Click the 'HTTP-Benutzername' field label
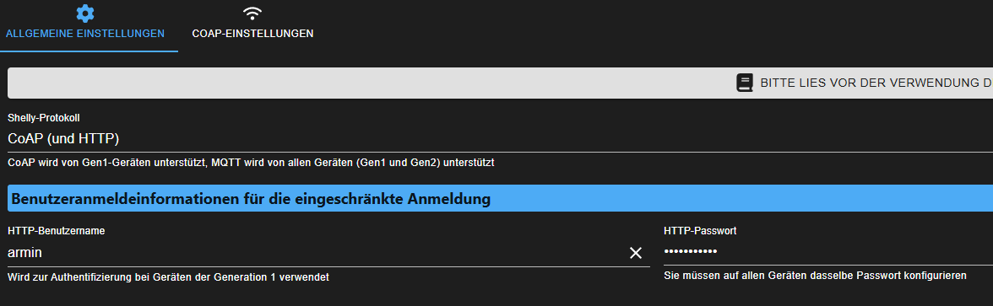Screen dimensions: 993x306 56,231
